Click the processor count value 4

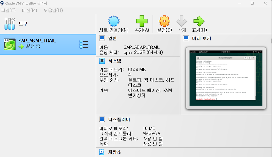tap(129, 75)
